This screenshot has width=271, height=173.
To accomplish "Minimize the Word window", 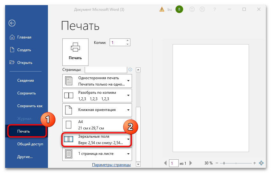I will pos(229,9).
